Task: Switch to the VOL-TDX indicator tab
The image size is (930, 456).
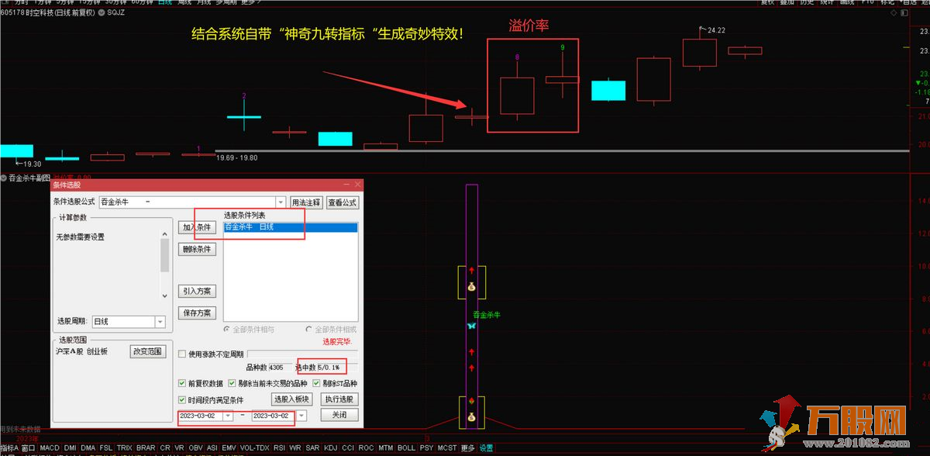Action: 254,448
